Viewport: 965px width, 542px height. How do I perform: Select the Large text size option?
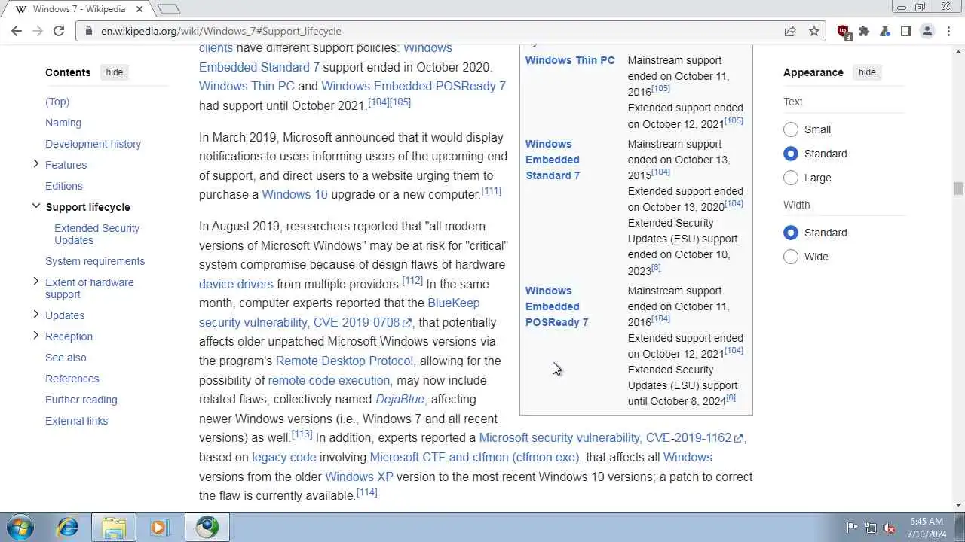tap(791, 178)
